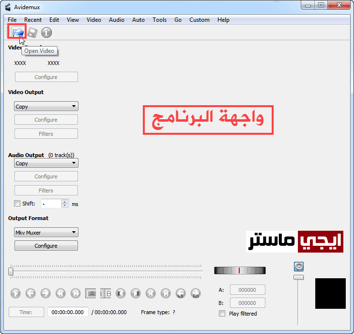Show file information with the i icon
Image resolution: width=354 pixels, height=334 pixels.
click(x=46, y=32)
